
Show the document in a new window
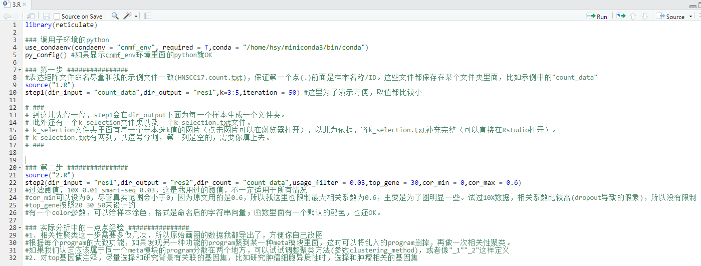30,16
